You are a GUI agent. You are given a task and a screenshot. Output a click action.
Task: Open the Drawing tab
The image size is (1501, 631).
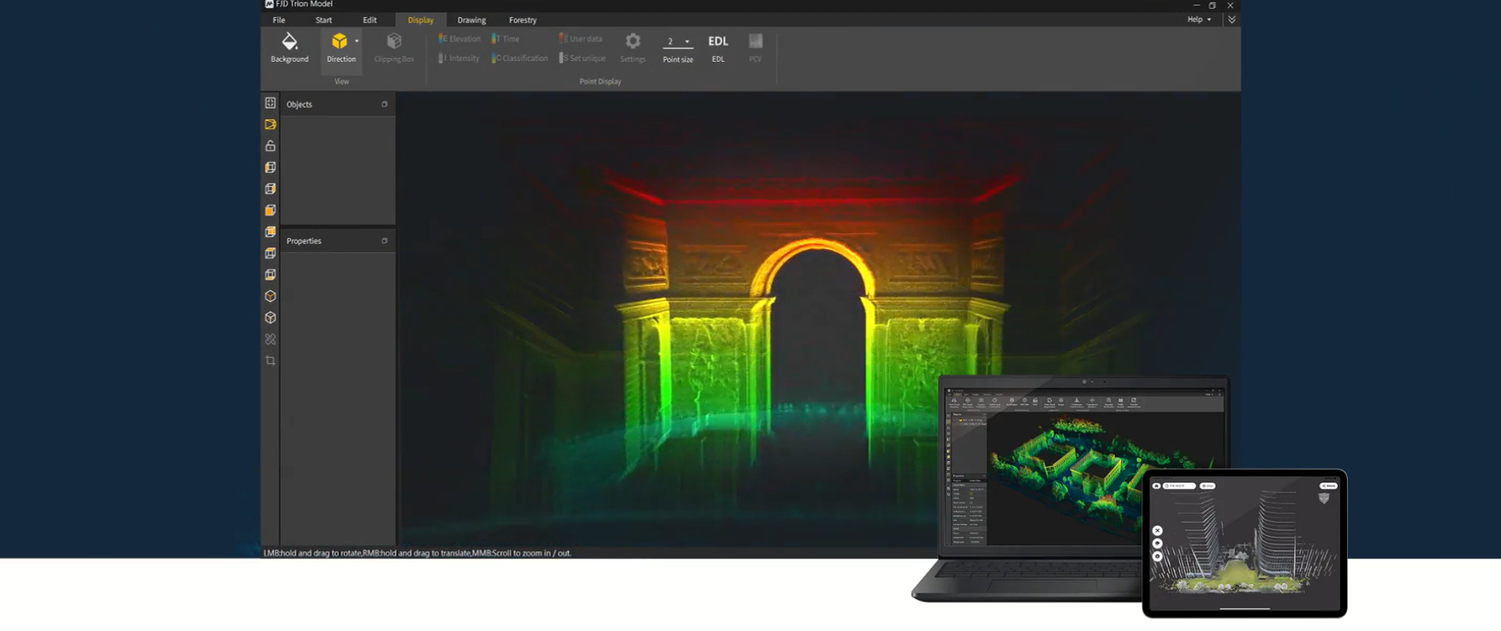(471, 20)
